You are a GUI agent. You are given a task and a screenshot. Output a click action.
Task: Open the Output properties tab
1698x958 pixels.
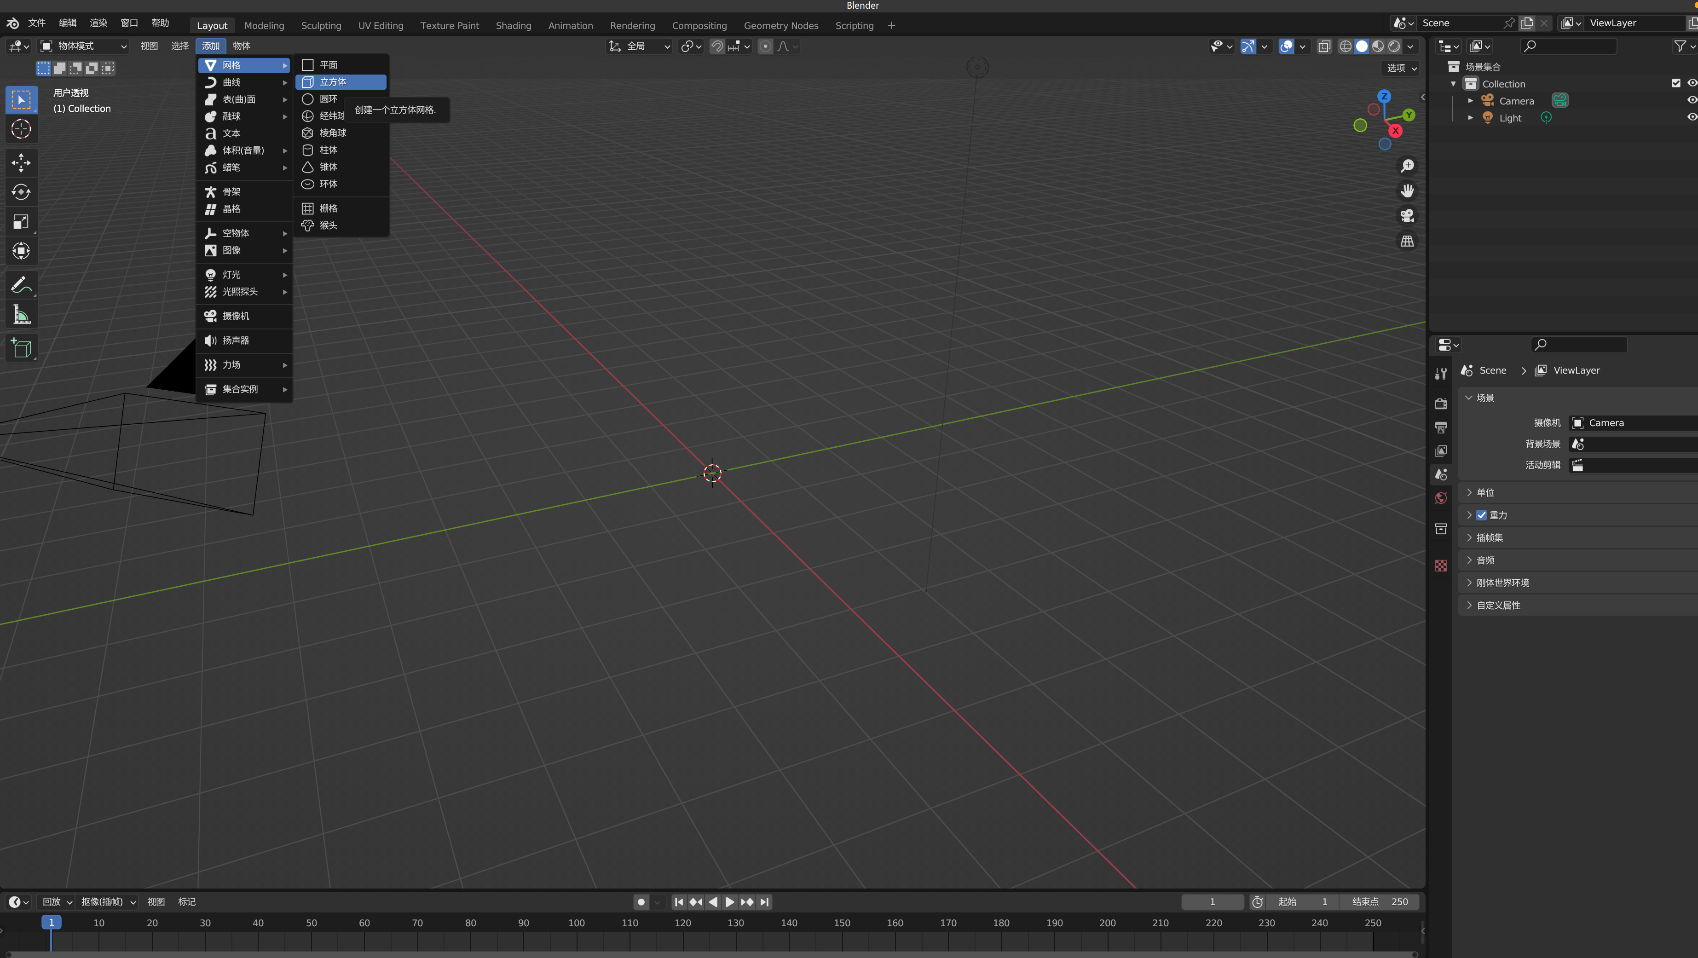pos(1441,427)
